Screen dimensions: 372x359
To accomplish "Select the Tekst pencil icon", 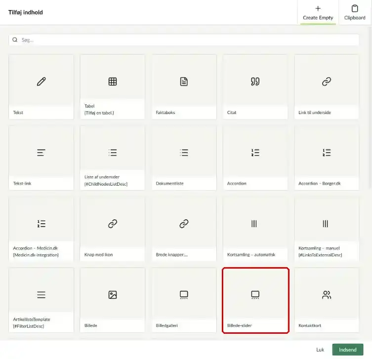I will (x=41, y=81).
